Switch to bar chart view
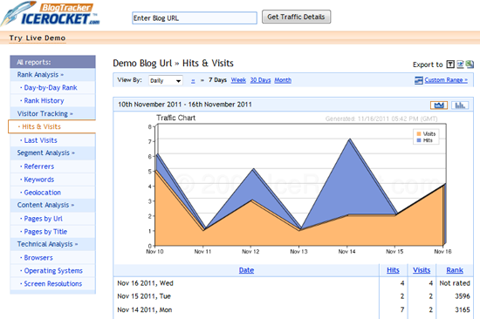Viewport: 480px width, 319px height. click(459, 105)
